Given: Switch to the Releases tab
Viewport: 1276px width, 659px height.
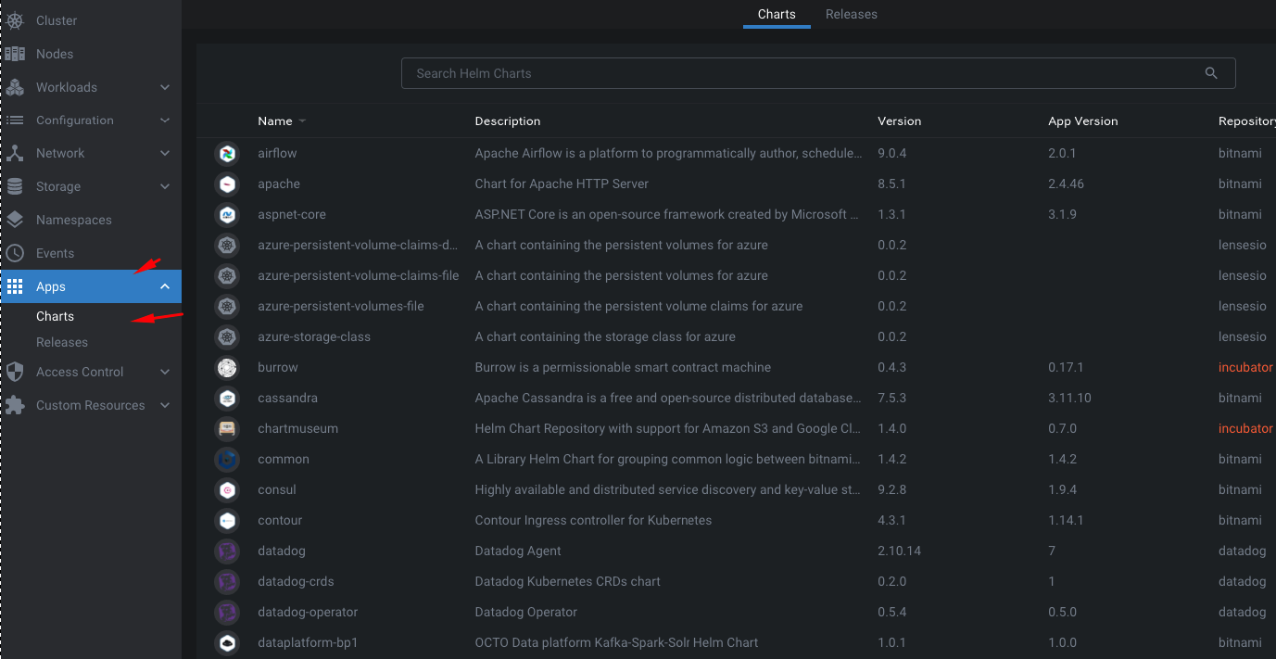Looking at the screenshot, I should (851, 14).
